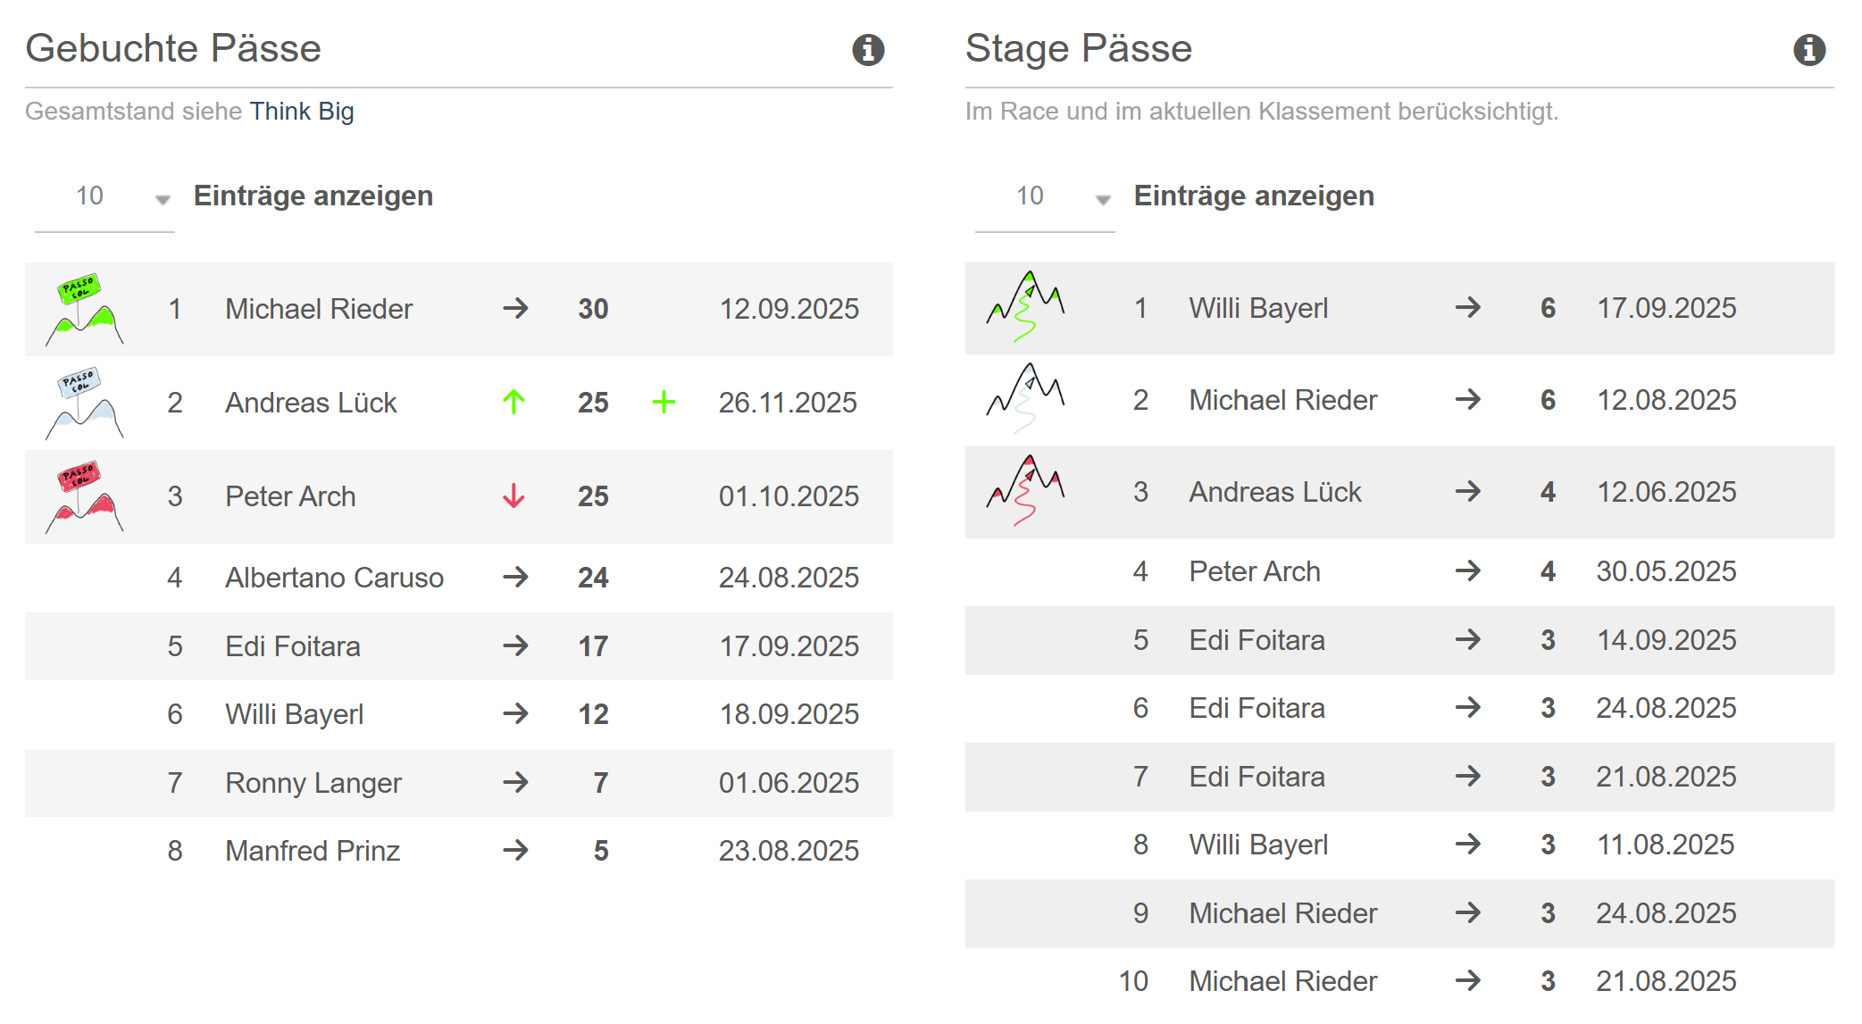
Task: Click Peter Arch in the Stage Pässe table
Action: pyautogui.click(x=1254, y=571)
